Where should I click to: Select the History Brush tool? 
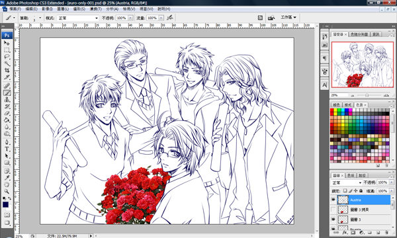pyautogui.click(x=7, y=106)
